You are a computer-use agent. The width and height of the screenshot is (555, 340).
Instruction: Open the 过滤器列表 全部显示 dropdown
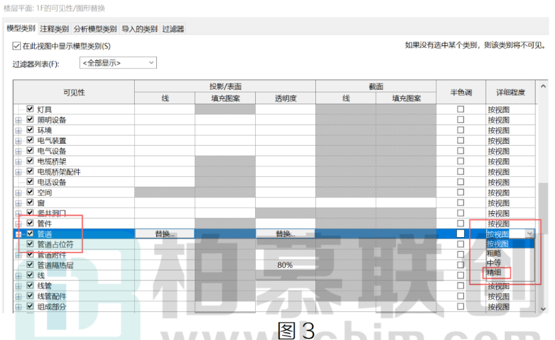(x=118, y=63)
